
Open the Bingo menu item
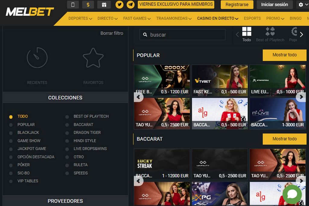pos(295,18)
